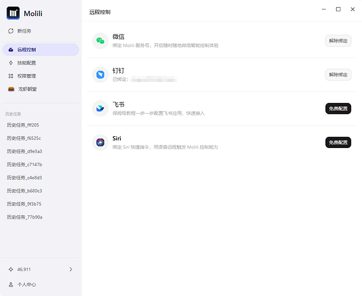This screenshot has height=296, width=362.
Task: Open 个人中心 at the sidebar bottom
Action: pyautogui.click(x=41, y=285)
